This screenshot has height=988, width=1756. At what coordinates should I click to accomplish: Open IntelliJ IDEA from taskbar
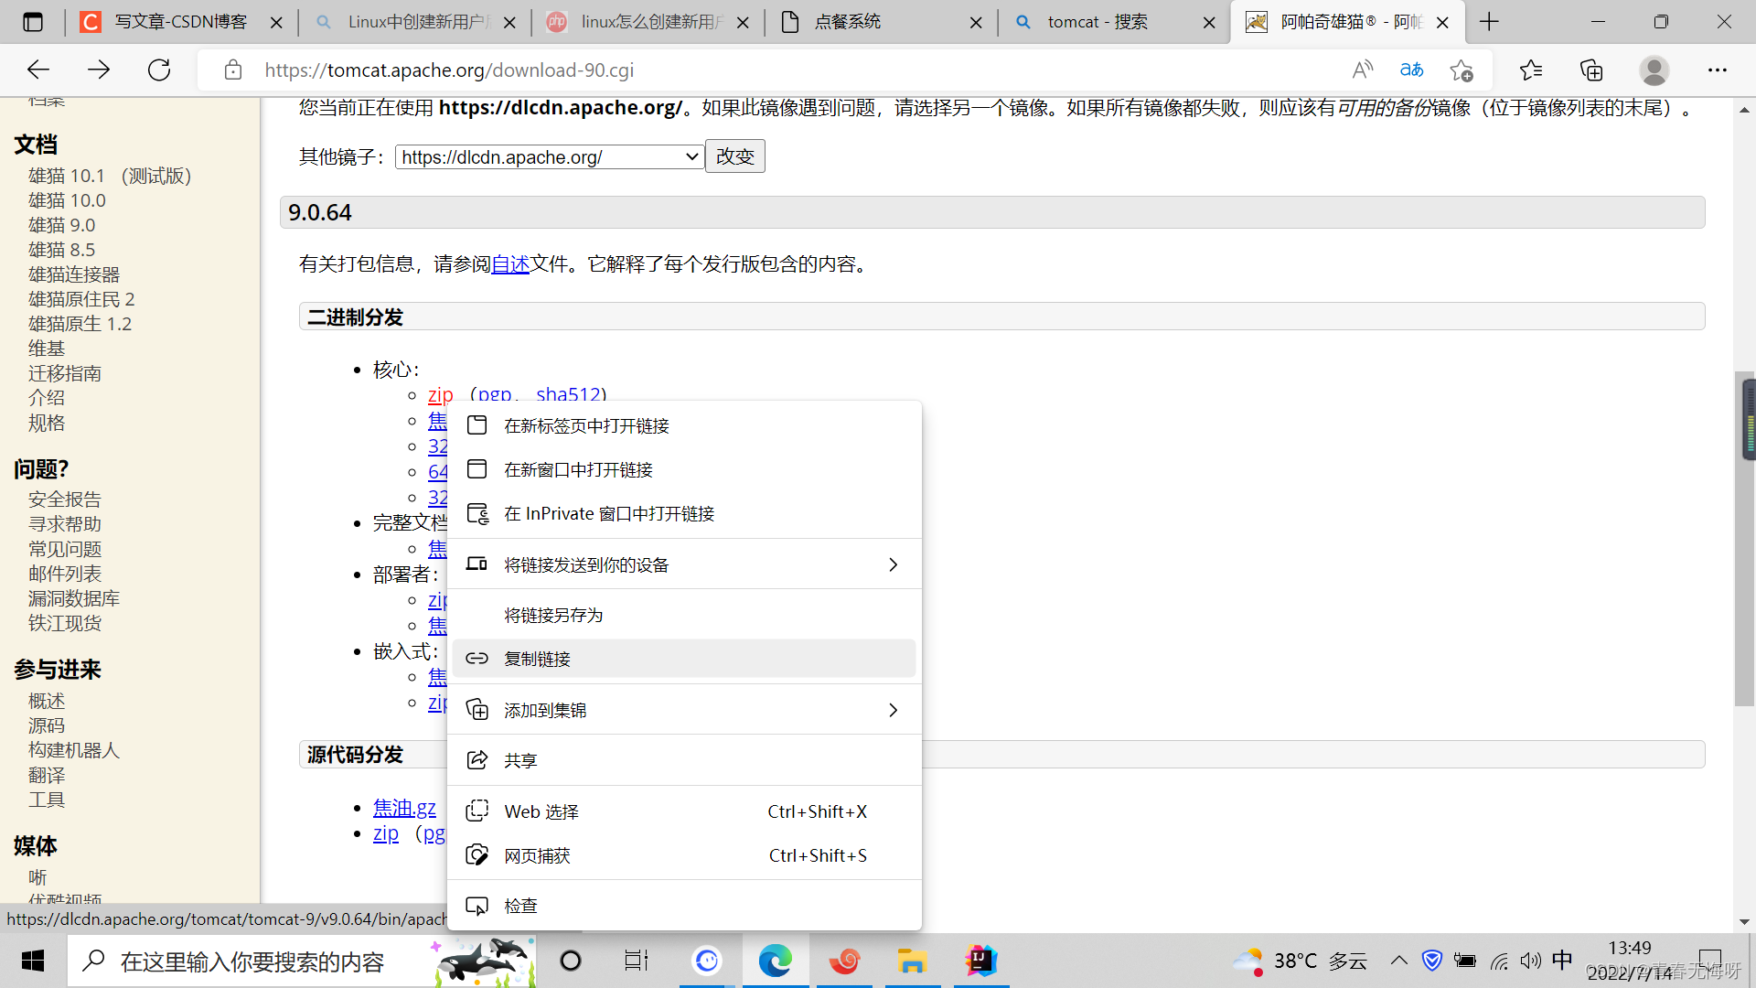tap(981, 961)
